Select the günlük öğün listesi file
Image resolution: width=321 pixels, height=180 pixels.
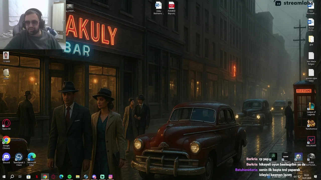point(311,75)
